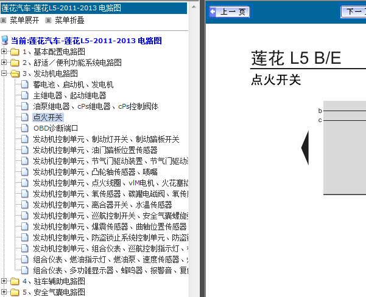The width and height of the screenshot is (366, 297).
Task: Open 发动机控制单元、油门踏板位置传感器
Action: [95, 150]
